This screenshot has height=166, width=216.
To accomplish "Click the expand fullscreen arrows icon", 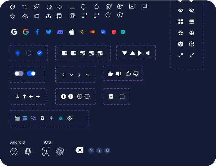I will [181, 55].
